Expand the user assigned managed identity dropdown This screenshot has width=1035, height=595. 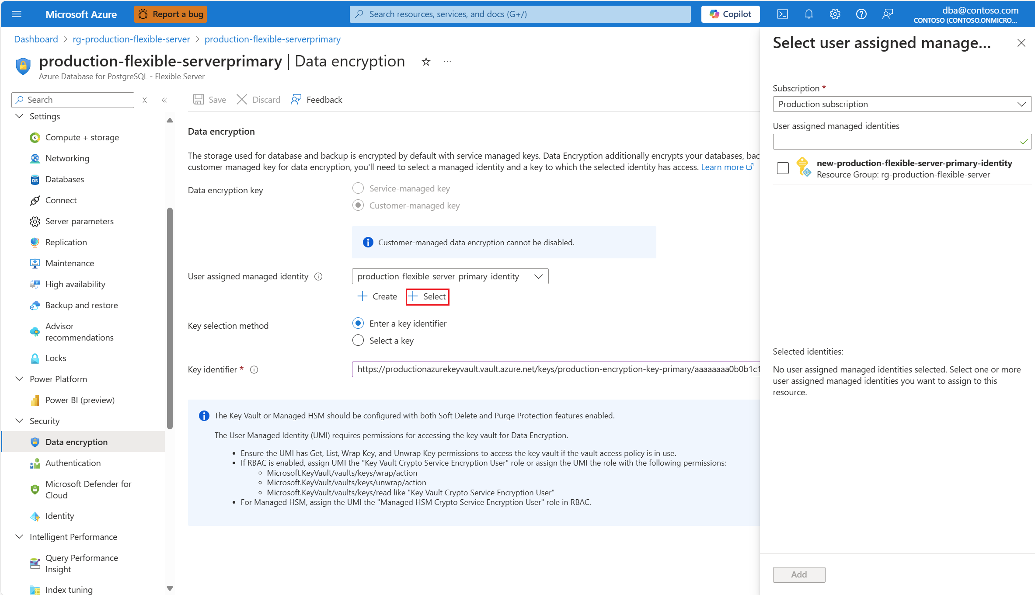450,276
